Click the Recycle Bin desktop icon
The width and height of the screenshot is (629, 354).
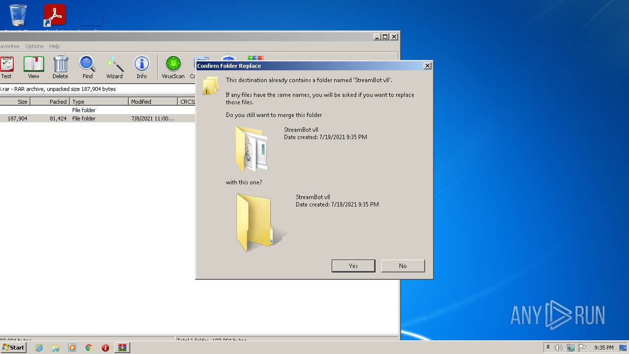coord(18,16)
